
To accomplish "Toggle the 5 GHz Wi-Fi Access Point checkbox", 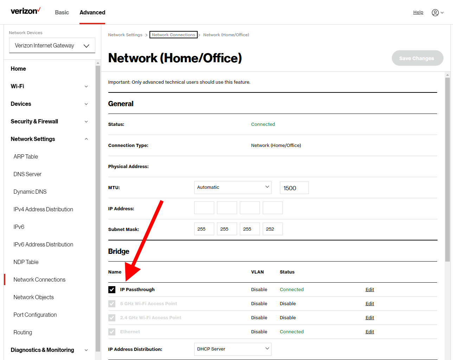I will coord(112,304).
